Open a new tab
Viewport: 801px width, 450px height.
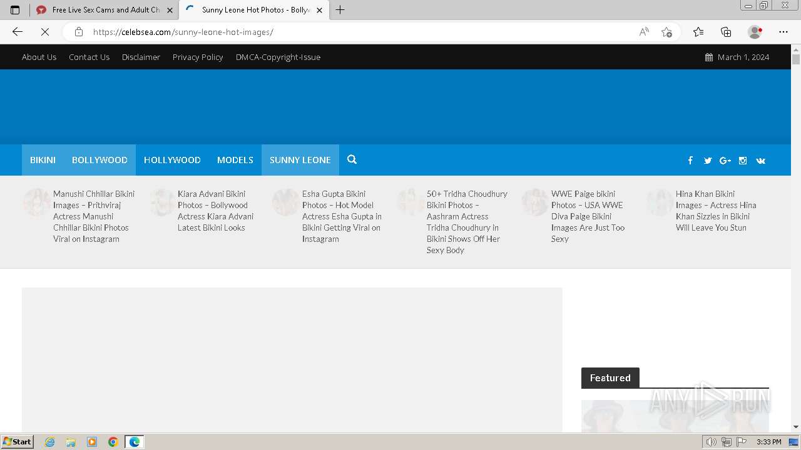point(340,10)
